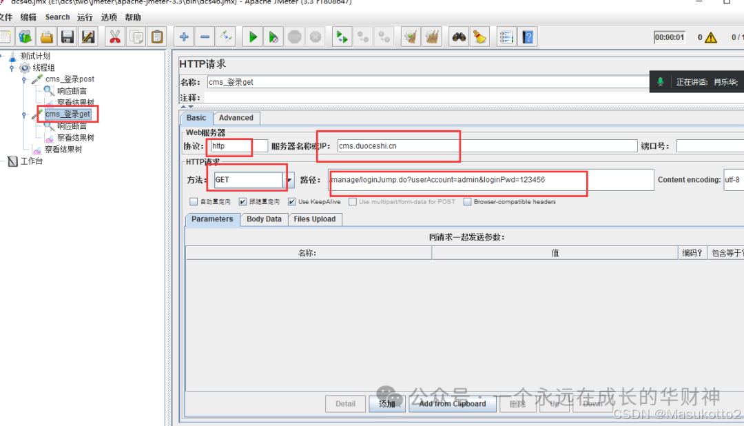Select cms_登录post sampler in tree

coord(70,79)
